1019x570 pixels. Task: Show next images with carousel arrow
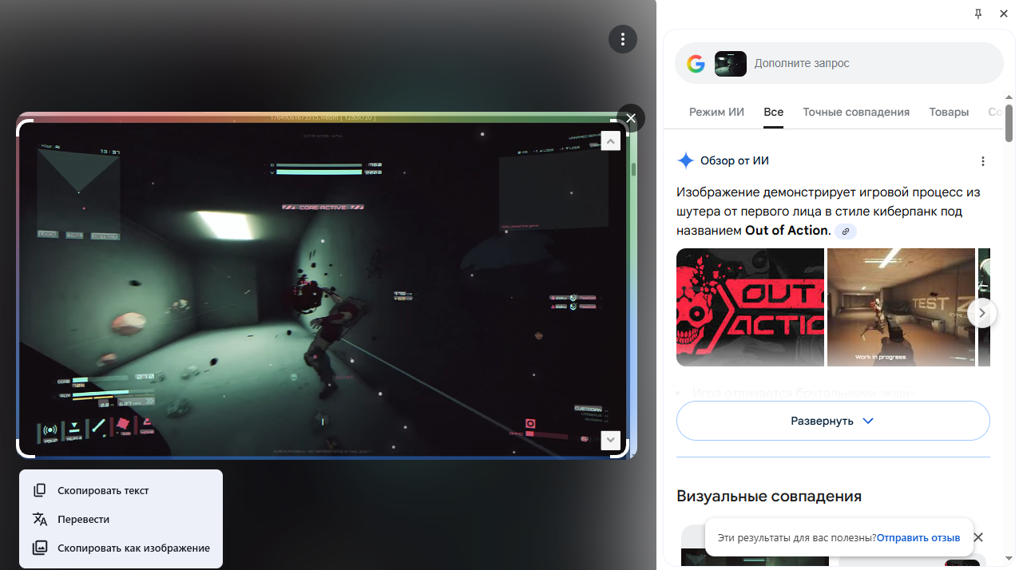982,312
